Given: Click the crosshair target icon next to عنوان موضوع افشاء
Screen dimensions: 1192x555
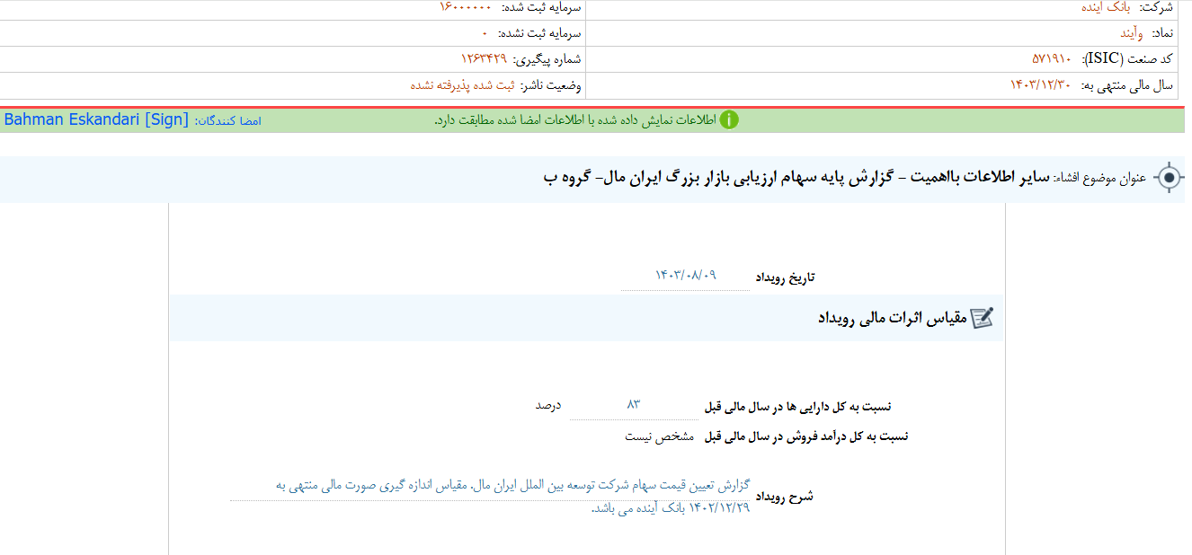Looking at the screenshot, I should (1171, 178).
